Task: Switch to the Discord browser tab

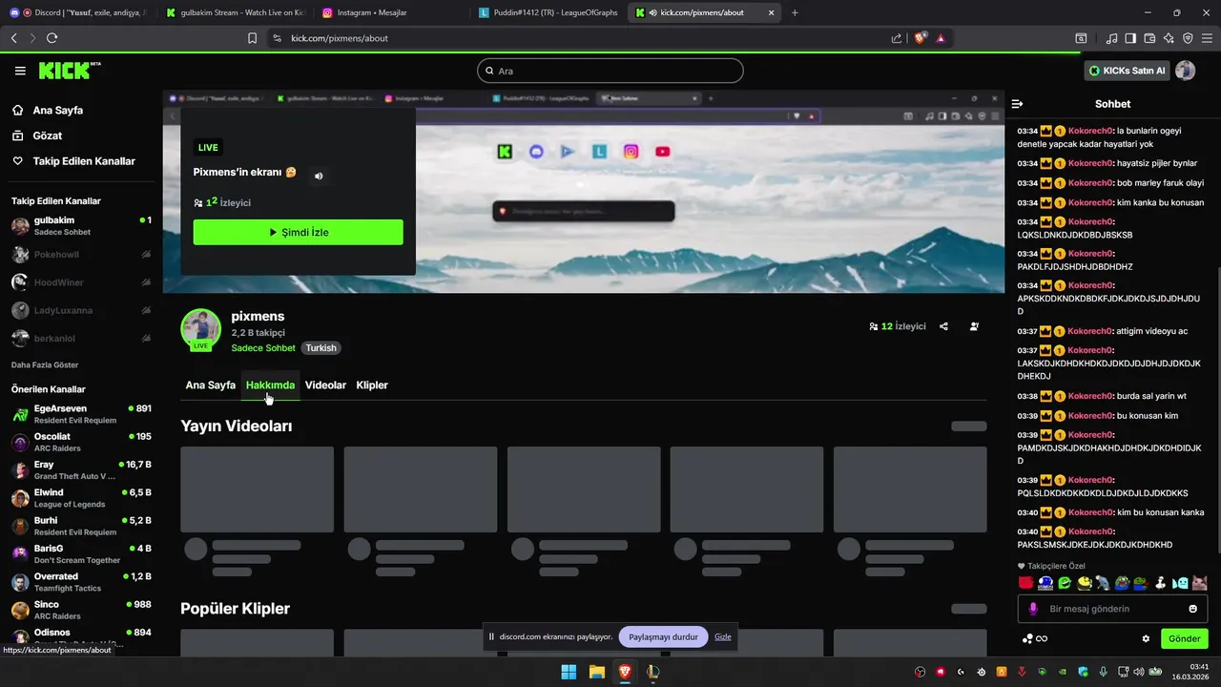Action: pyautogui.click(x=79, y=13)
